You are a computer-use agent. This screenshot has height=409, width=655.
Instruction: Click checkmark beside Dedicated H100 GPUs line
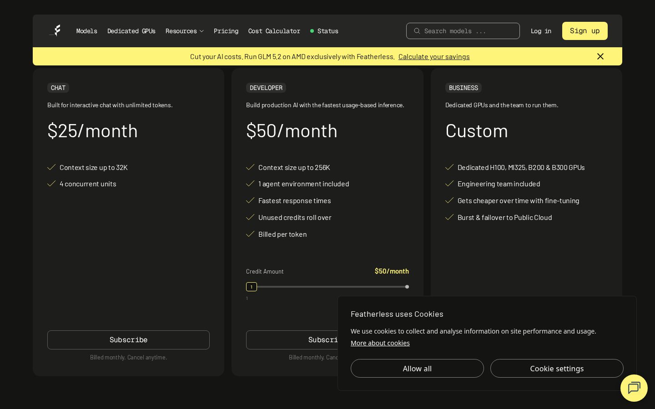coord(449,167)
